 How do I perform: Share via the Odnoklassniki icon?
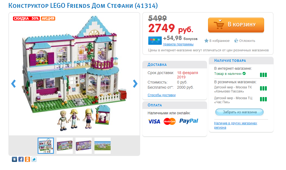pyautogui.click(x=27, y=159)
